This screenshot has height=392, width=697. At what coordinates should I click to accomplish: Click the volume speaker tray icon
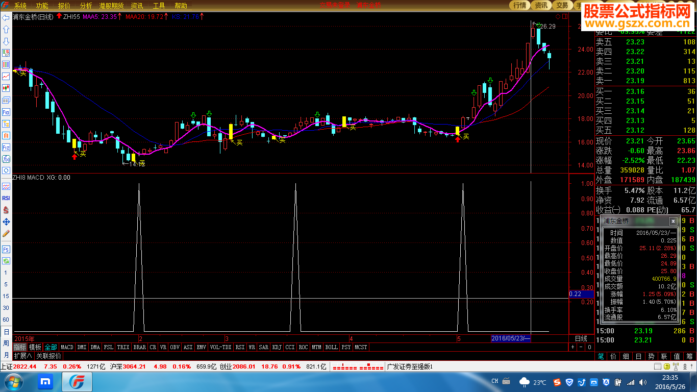[643, 382]
